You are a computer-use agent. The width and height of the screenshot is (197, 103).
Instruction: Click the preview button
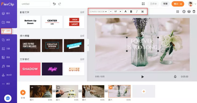coord(165,4)
